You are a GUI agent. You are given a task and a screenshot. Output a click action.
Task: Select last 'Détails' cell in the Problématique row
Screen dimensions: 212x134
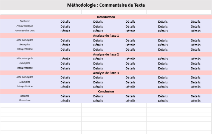pos(196,27)
